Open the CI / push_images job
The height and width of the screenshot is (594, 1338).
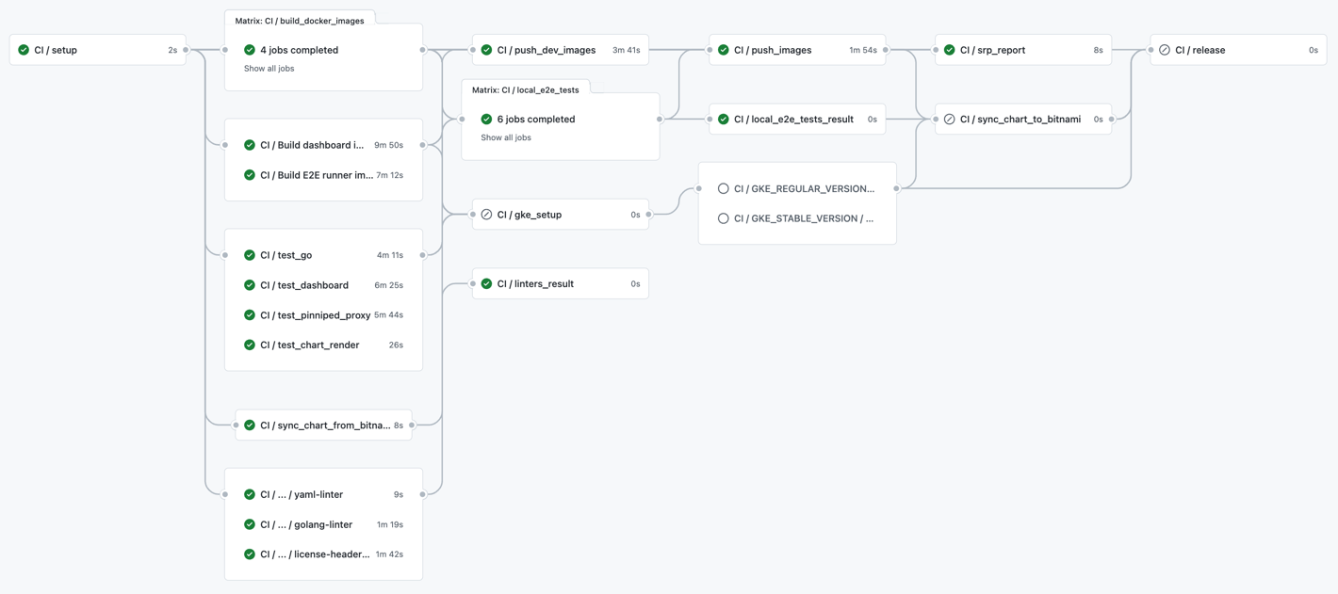[775, 49]
